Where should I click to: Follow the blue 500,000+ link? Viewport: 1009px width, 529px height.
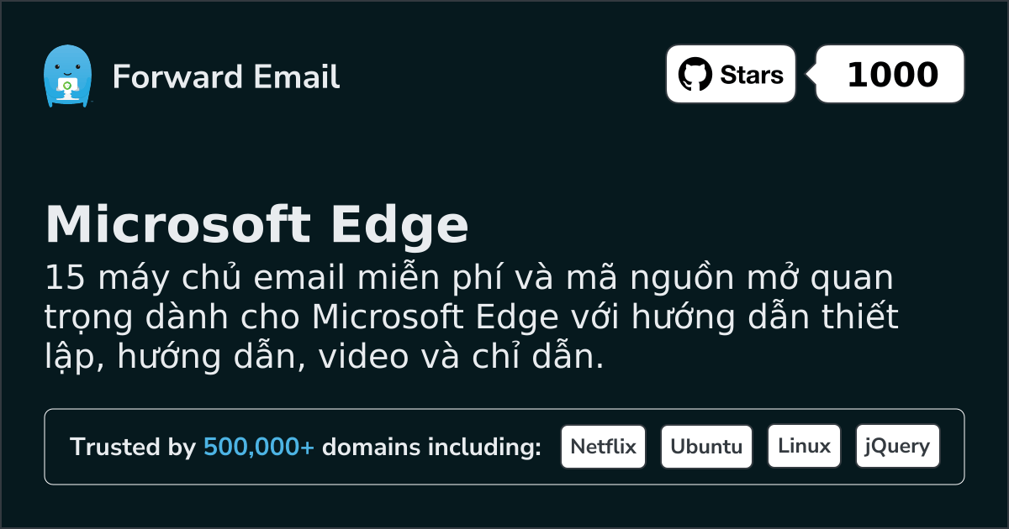click(258, 448)
